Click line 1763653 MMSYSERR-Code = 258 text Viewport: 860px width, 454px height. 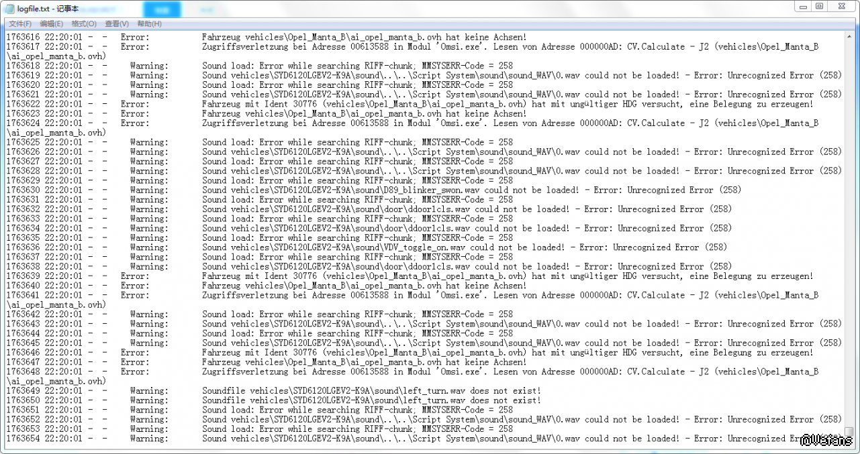point(467,429)
